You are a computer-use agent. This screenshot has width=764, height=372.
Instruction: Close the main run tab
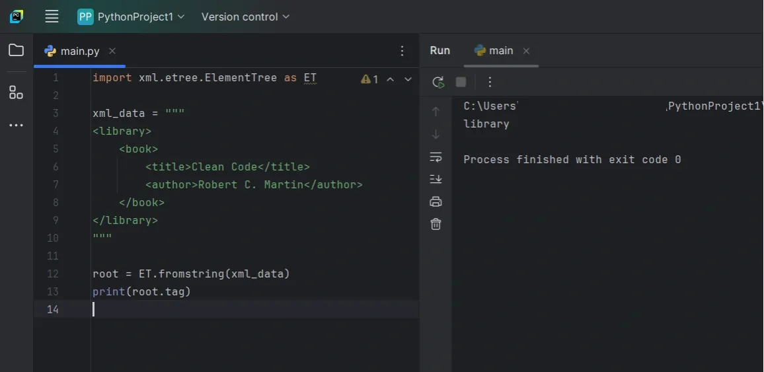(x=526, y=51)
